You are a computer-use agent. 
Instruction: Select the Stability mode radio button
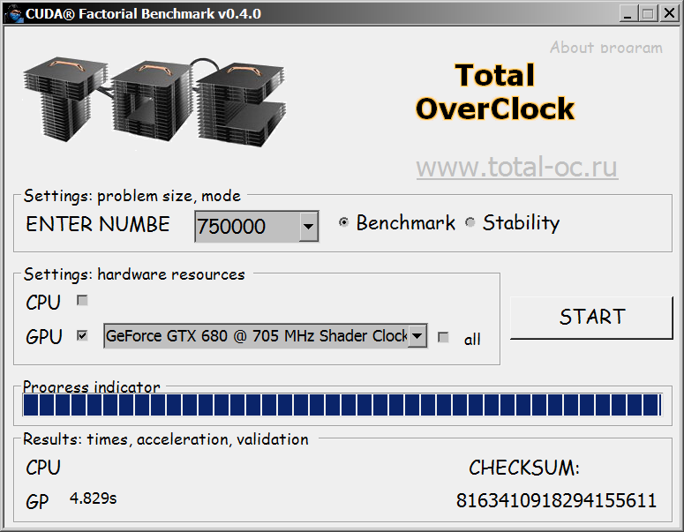(x=470, y=223)
